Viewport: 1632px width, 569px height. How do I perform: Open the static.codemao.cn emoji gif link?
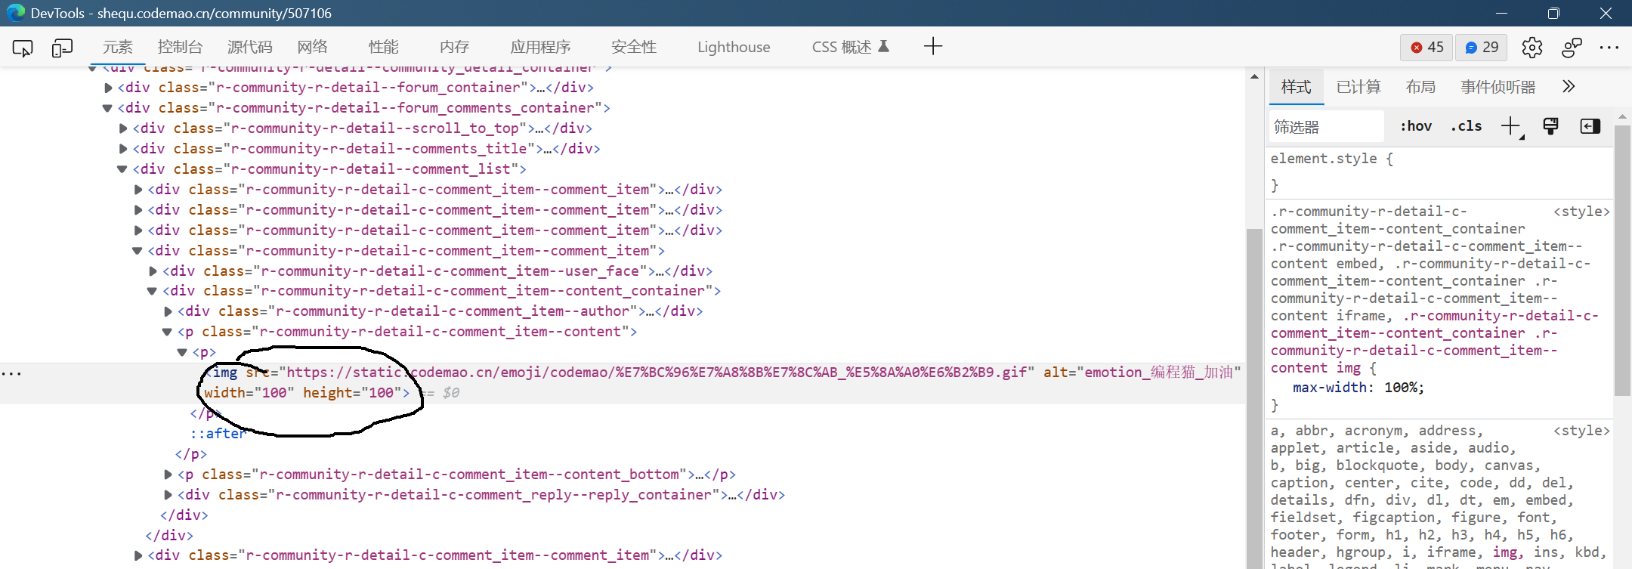click(x=656, y=373)
